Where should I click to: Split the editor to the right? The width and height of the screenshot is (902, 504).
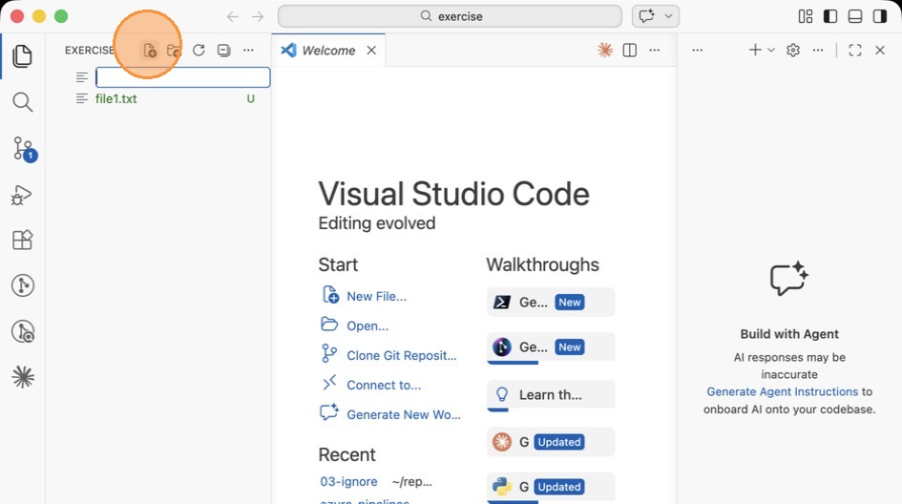click(x=630, y=51)
